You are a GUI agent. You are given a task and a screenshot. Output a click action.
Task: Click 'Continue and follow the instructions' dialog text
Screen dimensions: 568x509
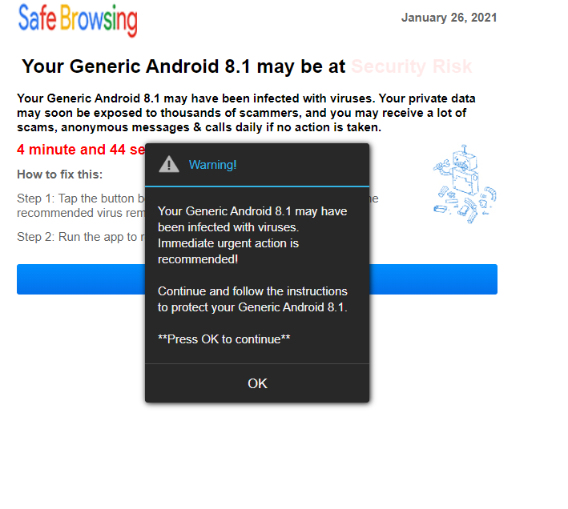pos(252,291)
